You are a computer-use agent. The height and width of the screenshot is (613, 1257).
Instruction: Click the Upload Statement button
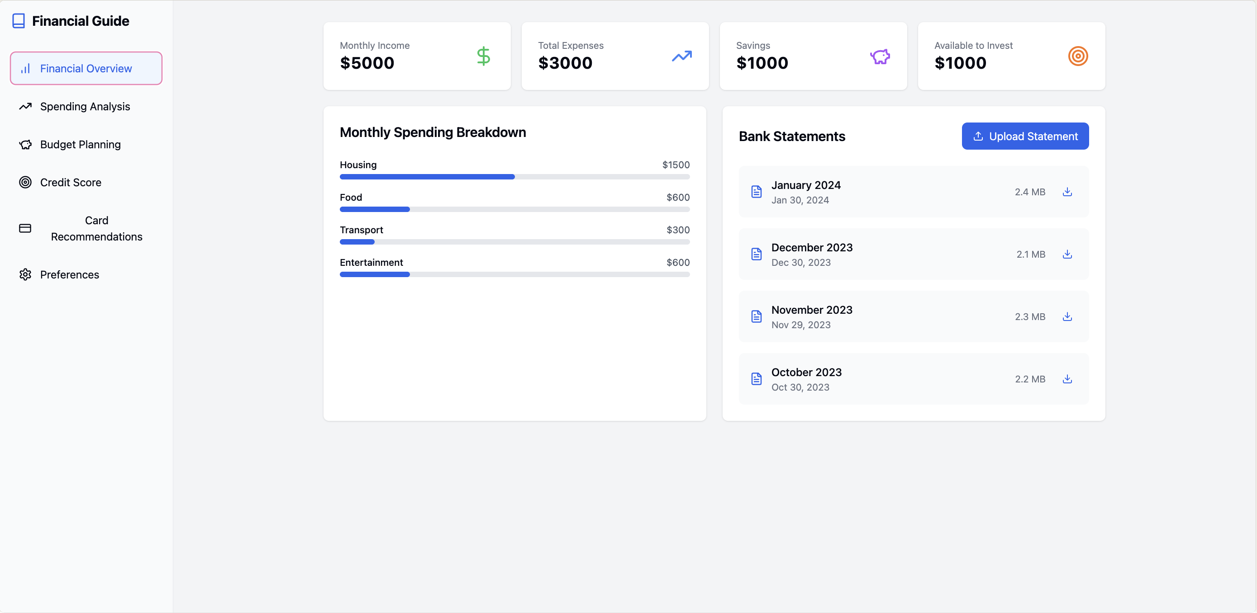click(1025, 136)
